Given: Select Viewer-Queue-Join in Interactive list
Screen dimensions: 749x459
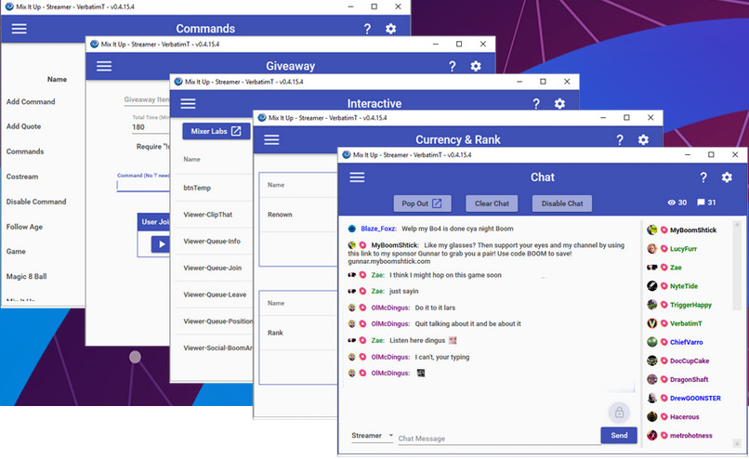Looking at the screenshot, I should pyautogui.click(x=212, y=268).
